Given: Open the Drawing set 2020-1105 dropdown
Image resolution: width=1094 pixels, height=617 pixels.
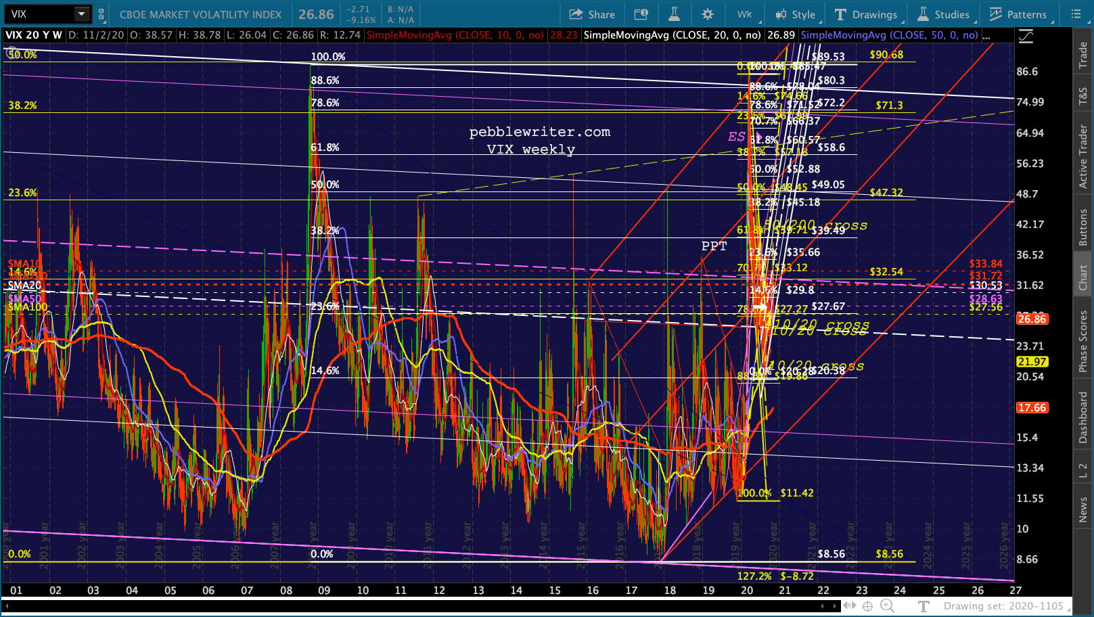Looking at the screenshot, I should pyautogui.click(x=1008, y=606).
